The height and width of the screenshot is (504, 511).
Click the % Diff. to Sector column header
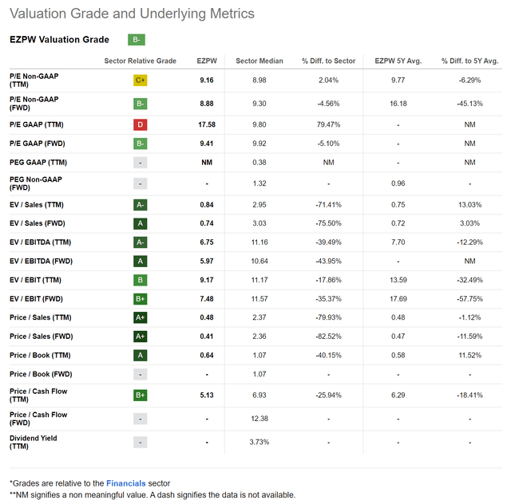pos(328,61)
